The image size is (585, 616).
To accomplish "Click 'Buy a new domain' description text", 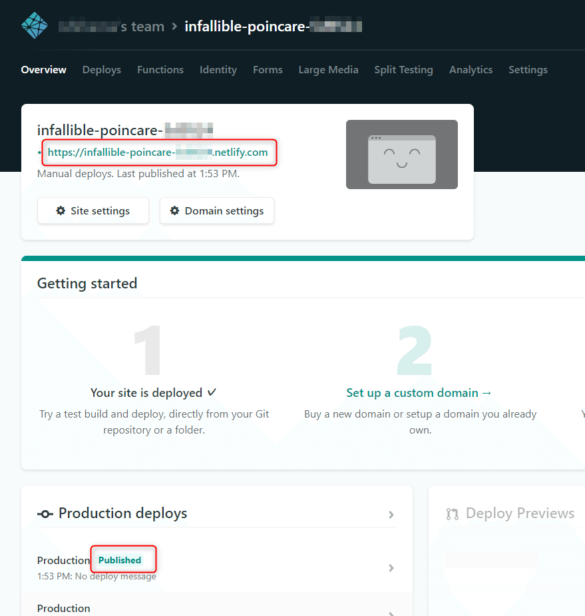I will tap(420, 422).
